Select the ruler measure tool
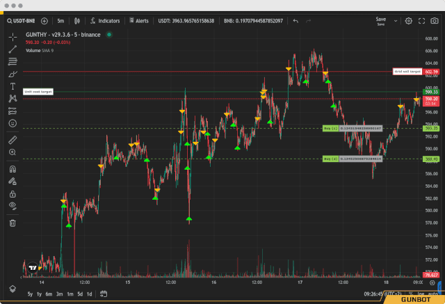The image size is (445, 304). (13, 140)
